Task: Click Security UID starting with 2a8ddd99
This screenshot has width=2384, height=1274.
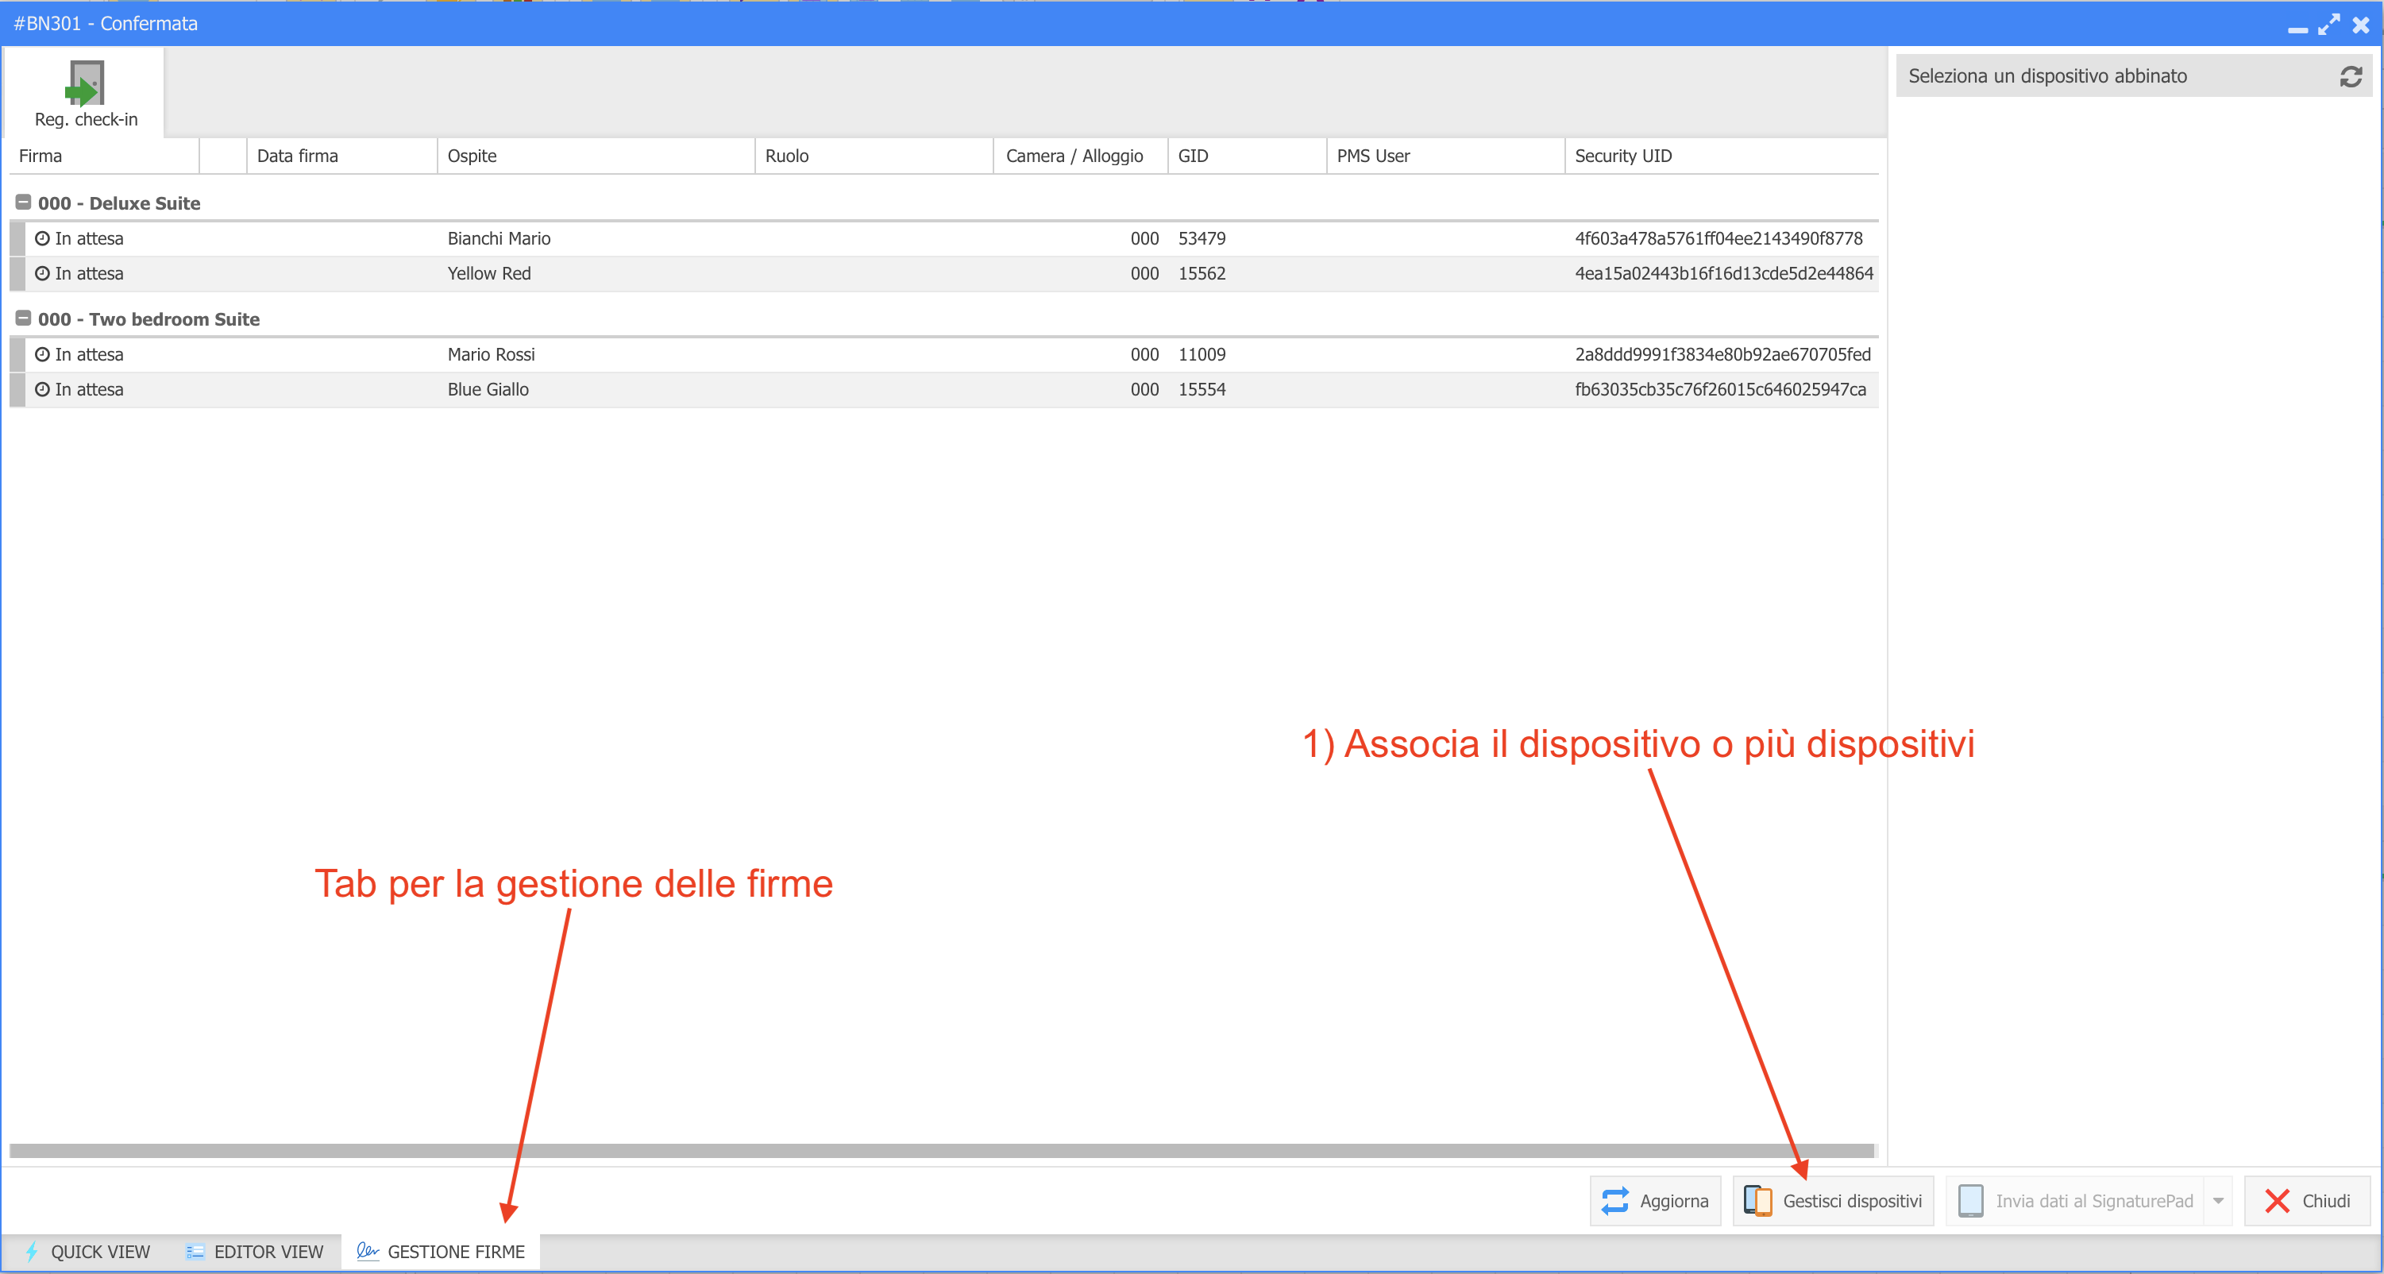Action: point(1722,353)
